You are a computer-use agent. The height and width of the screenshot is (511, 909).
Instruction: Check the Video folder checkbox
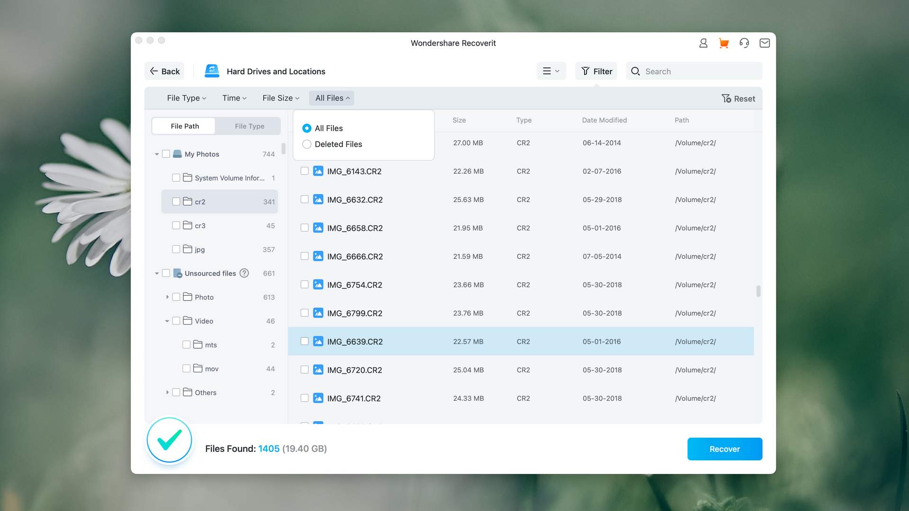(176, 321)
